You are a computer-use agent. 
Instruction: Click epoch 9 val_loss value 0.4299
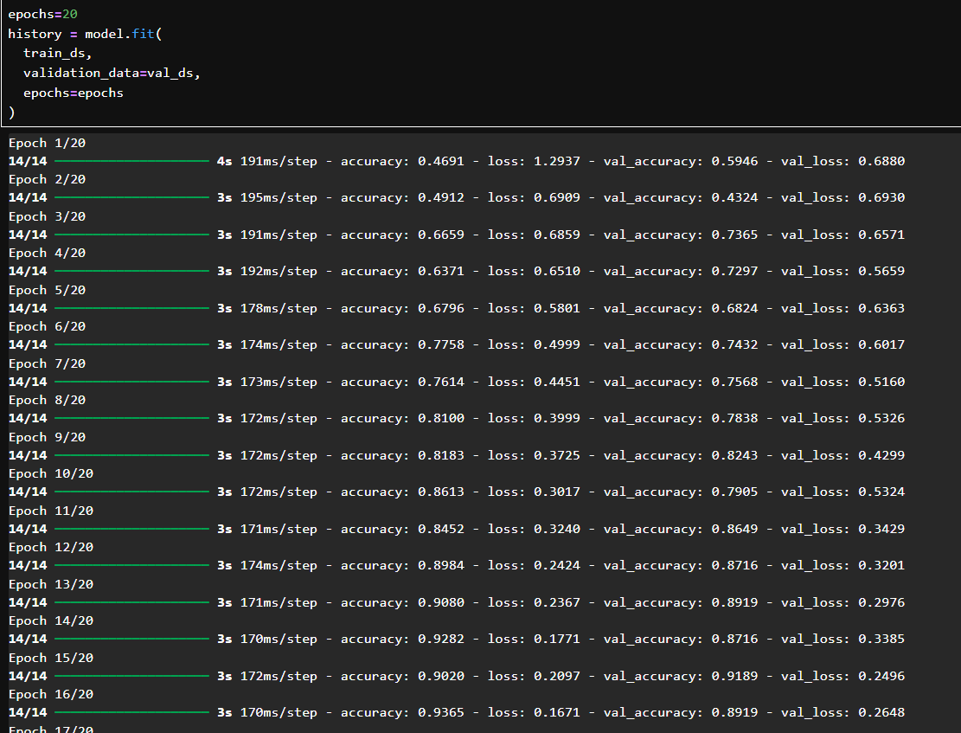tap(881, 456)
